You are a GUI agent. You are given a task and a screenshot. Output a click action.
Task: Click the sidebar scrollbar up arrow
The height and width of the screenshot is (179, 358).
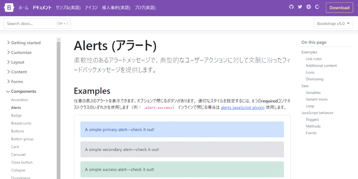tap(58, 39)
